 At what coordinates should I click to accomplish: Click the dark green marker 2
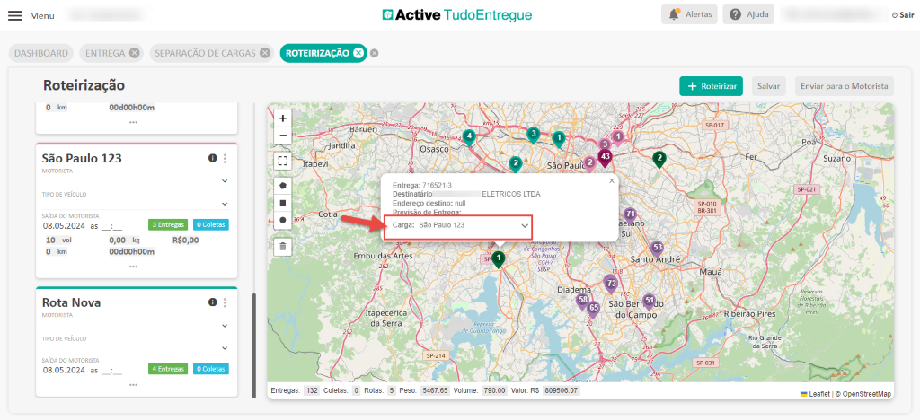pyautogui.click(x=659, y=160)
